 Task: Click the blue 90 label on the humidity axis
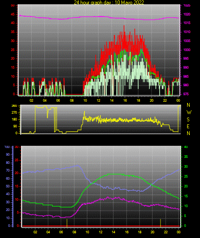coord(8,154)
